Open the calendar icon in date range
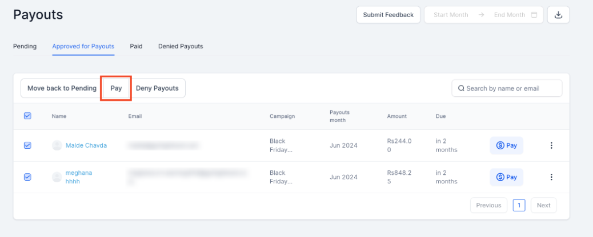593x237 pixels. 534,15
